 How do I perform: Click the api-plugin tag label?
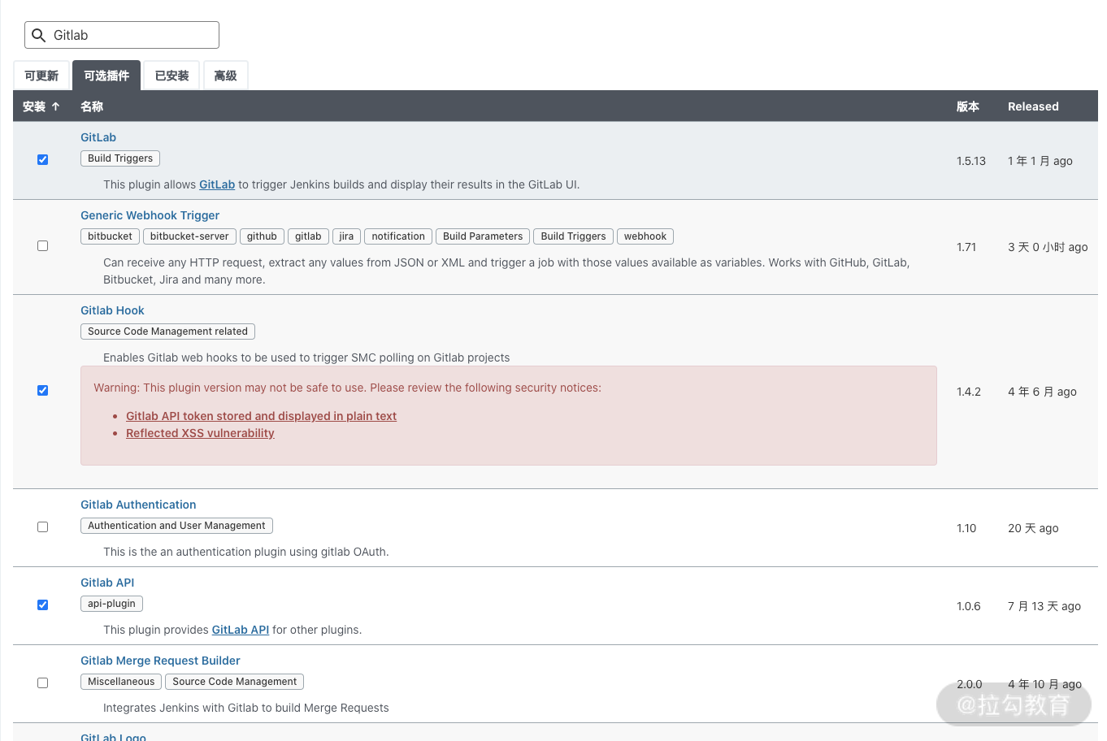[x=111, y=604]
